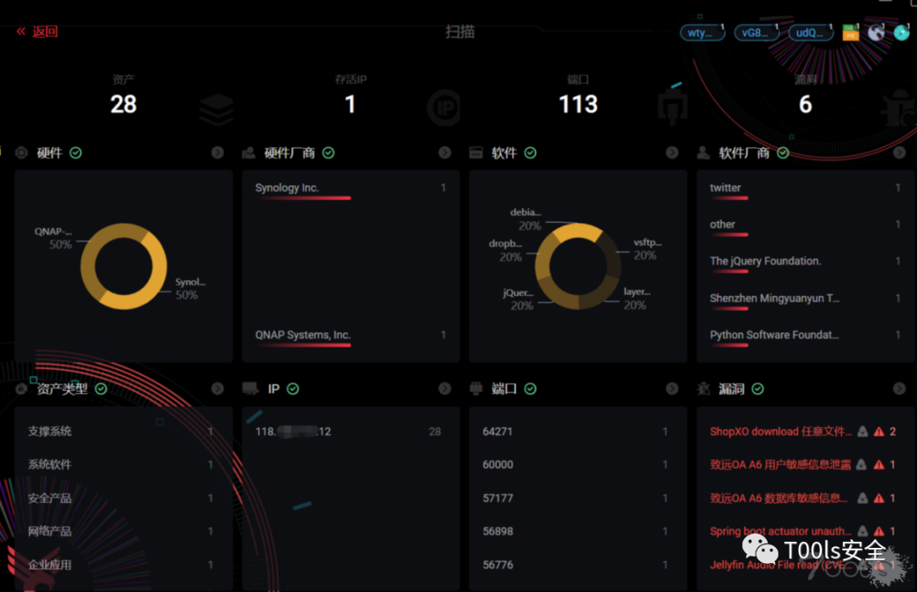Click the 硬件厂商 panel icon

(249, 154)
